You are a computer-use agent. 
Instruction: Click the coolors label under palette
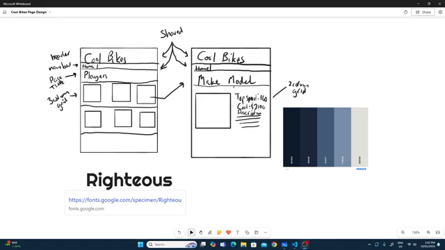point(362,169)
